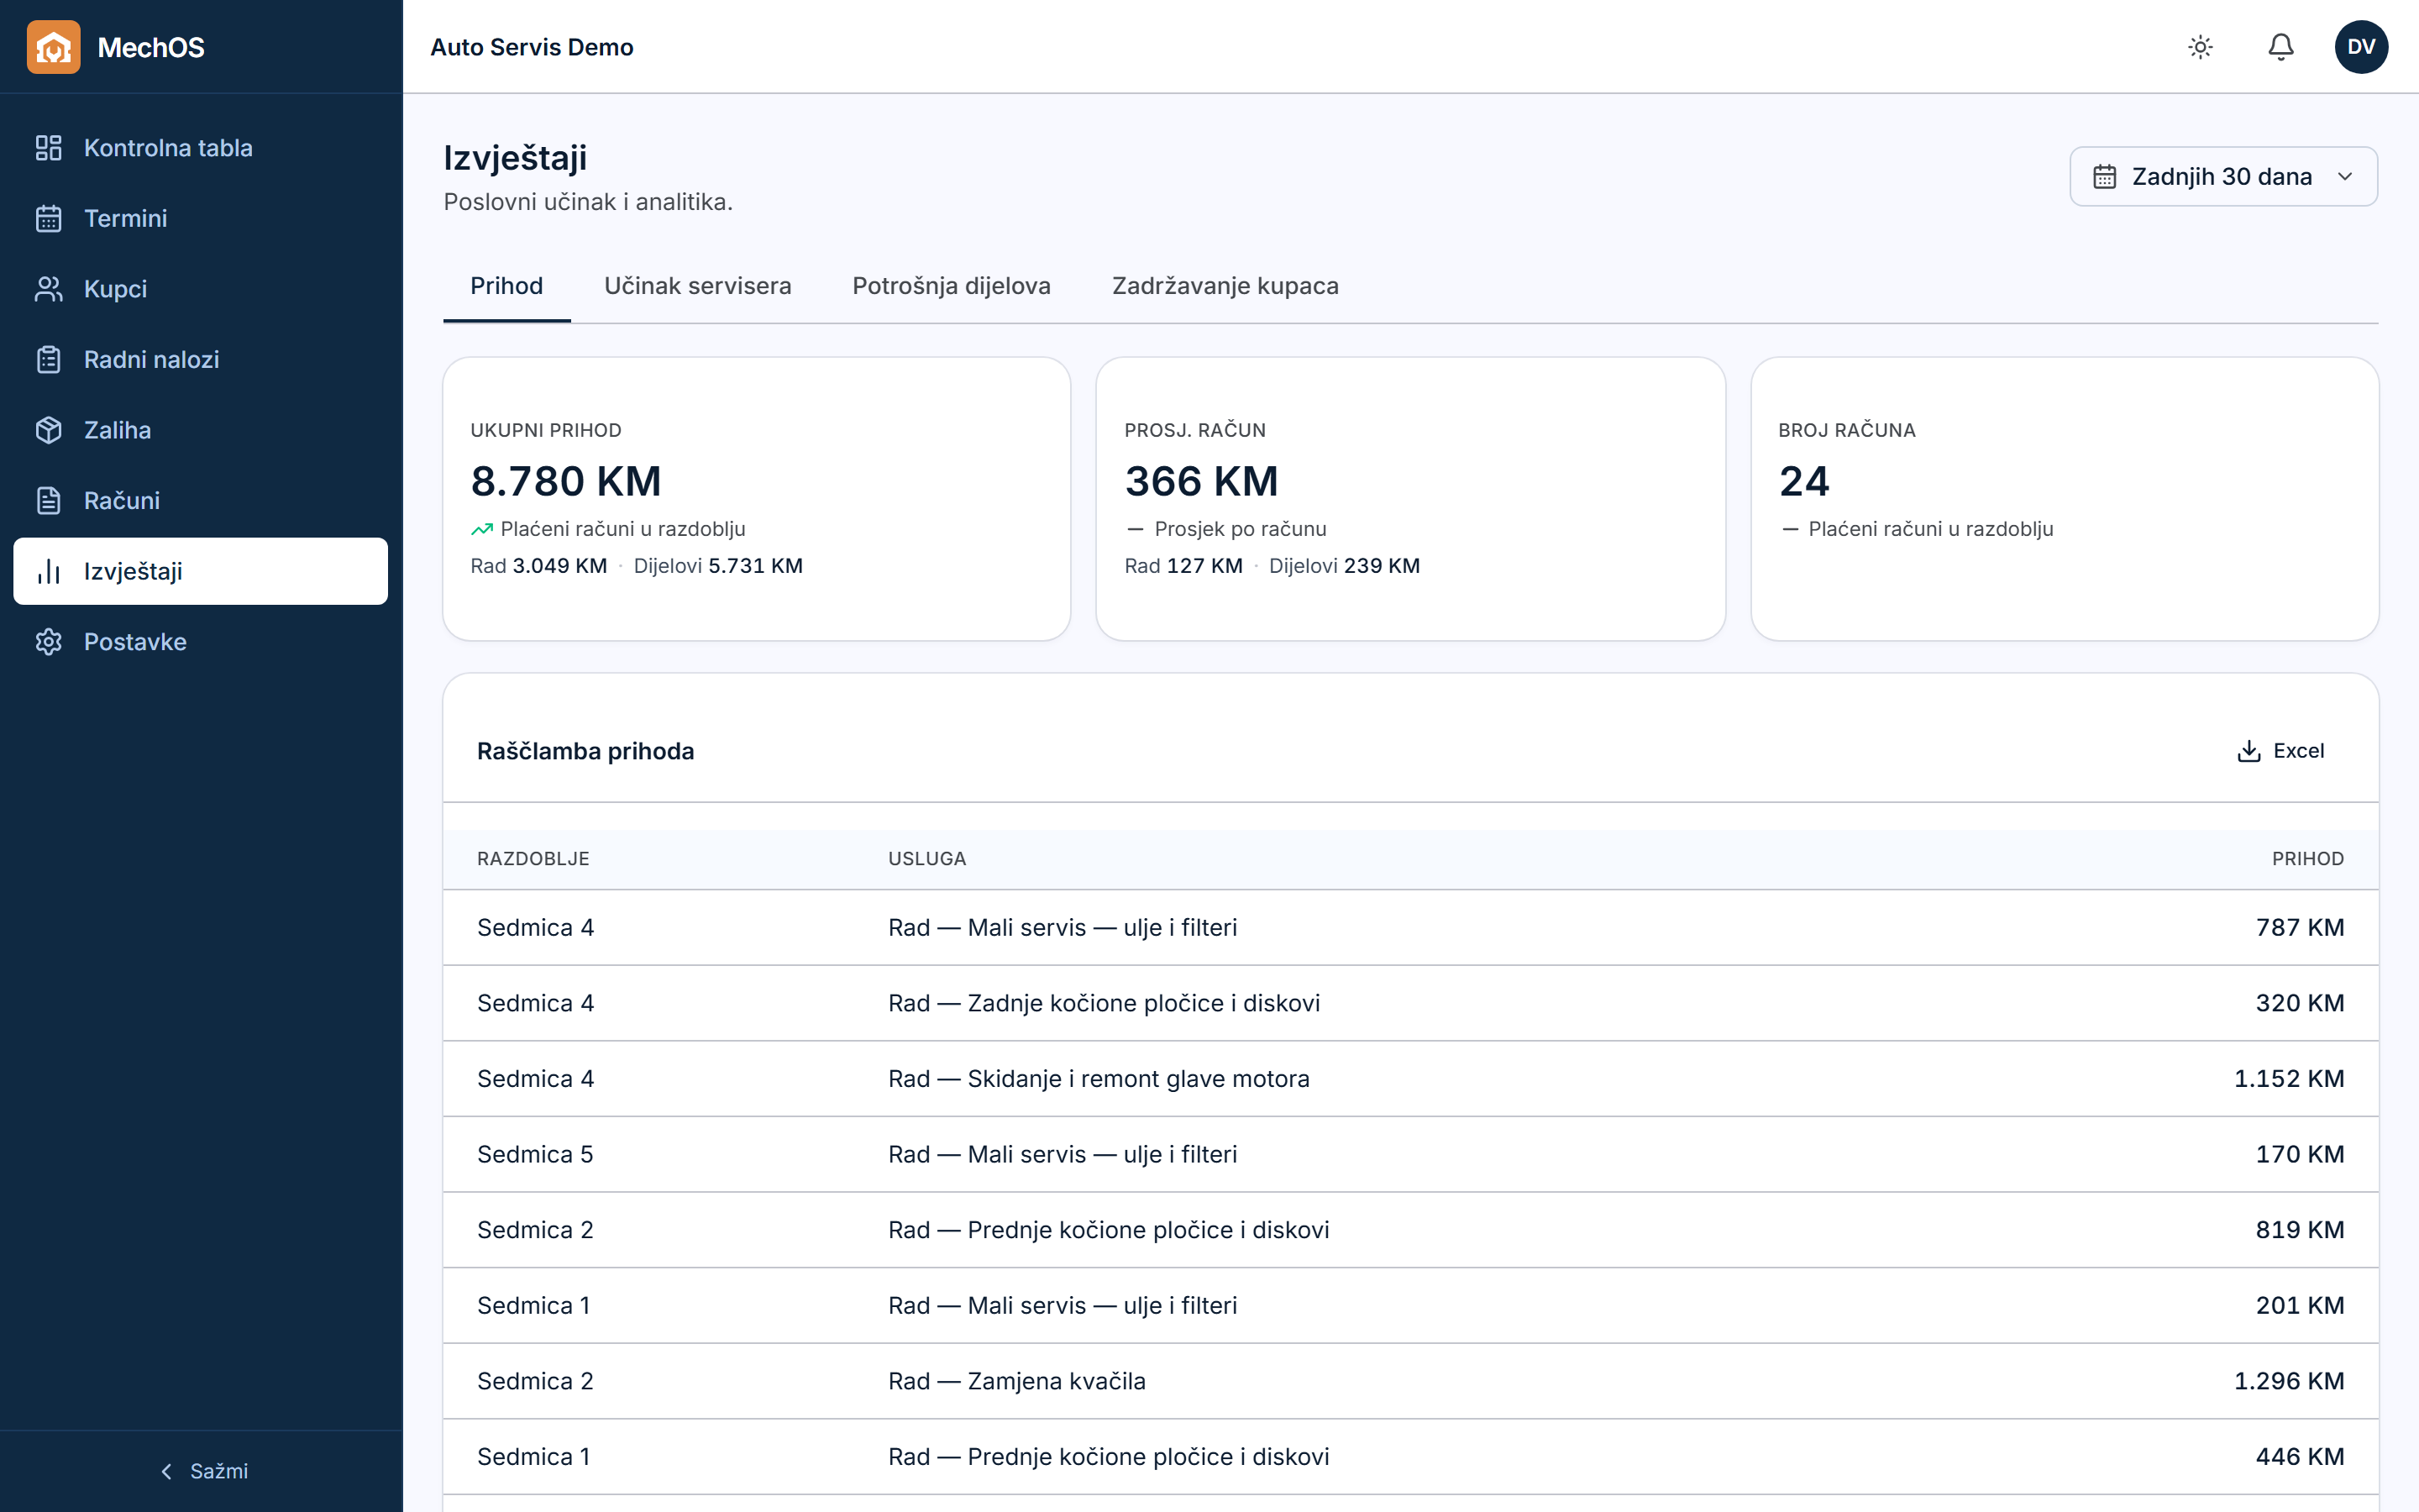Image resolution: width=2419 pixels, height=1512 pixels.
Task: Click the Izvještaji bar chart icon
Action: tap(48, 571)
